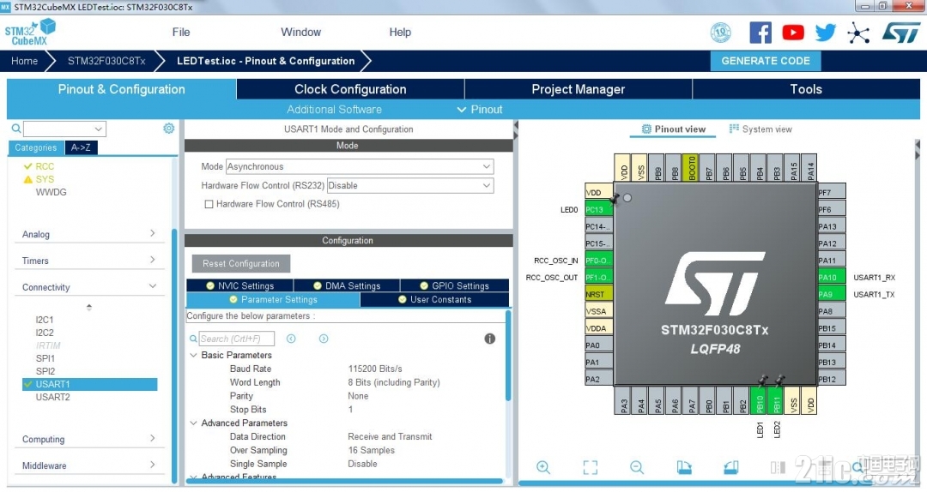927x492 pixels.
Task: Click the search magnifier in categories panel
Action: pos(16,129)
